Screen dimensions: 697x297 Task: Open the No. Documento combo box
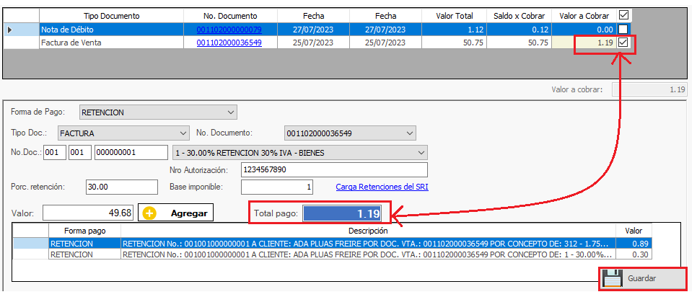click(x=410, y=133)
